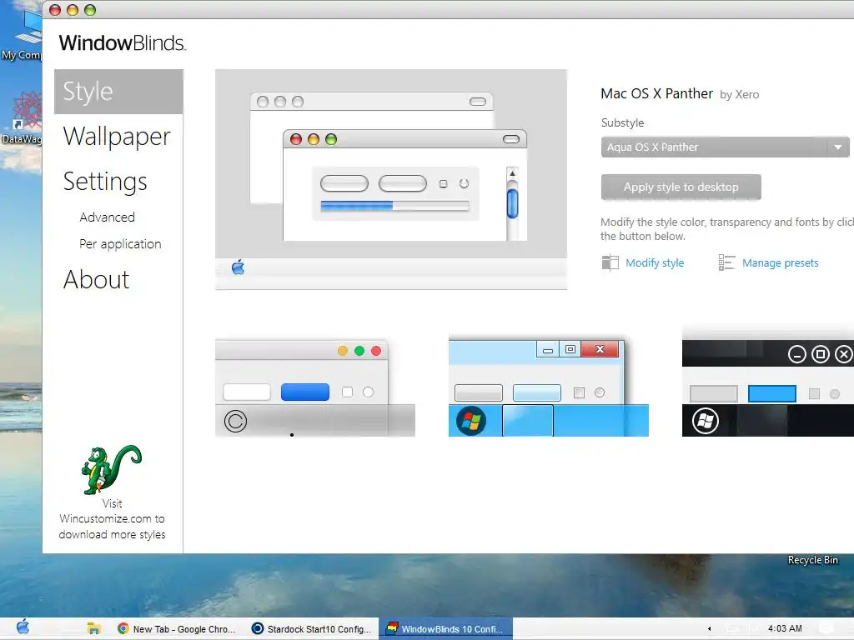Click the Apple start button in taskbar

[23, 627]
